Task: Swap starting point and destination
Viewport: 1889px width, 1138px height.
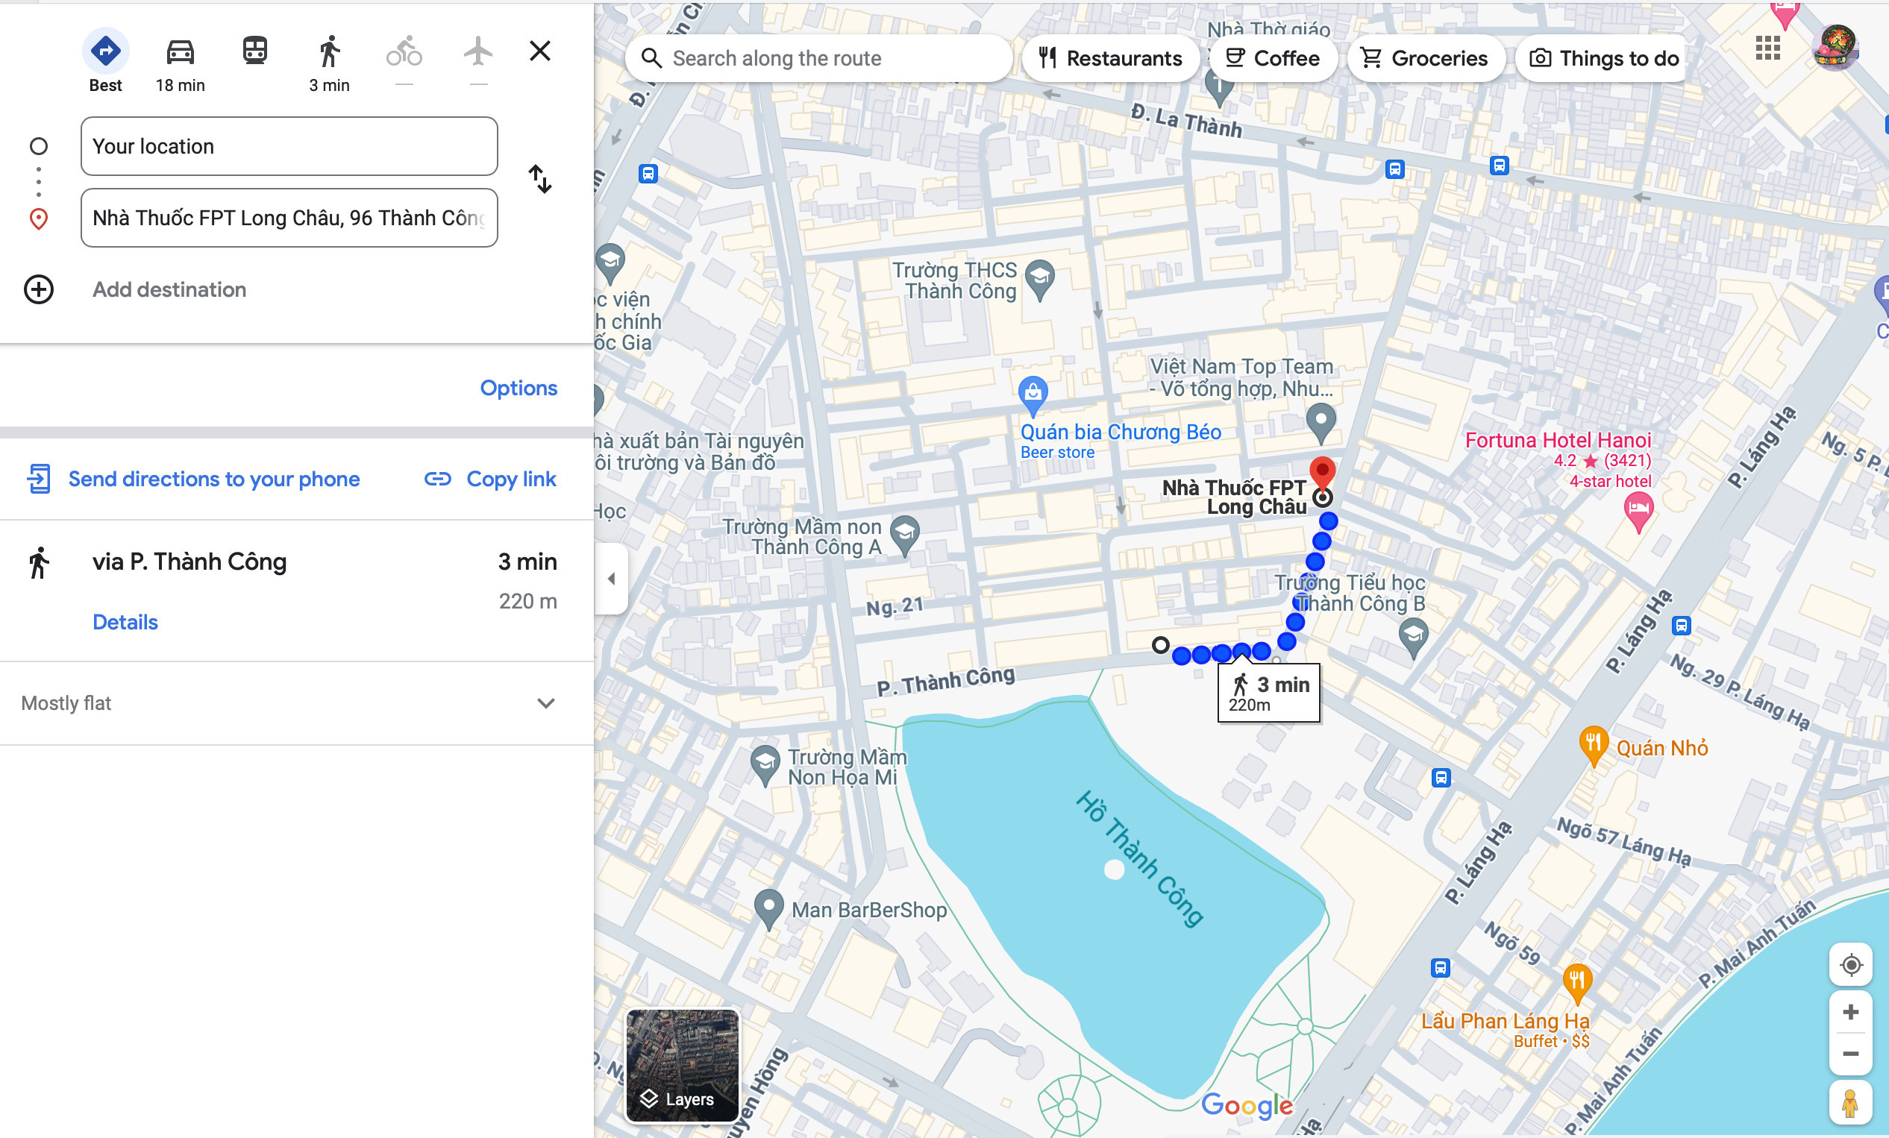Action: (539, 178)
